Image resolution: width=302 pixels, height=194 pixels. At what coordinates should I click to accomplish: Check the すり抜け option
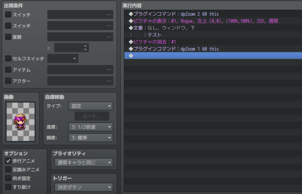click(8, 187)
